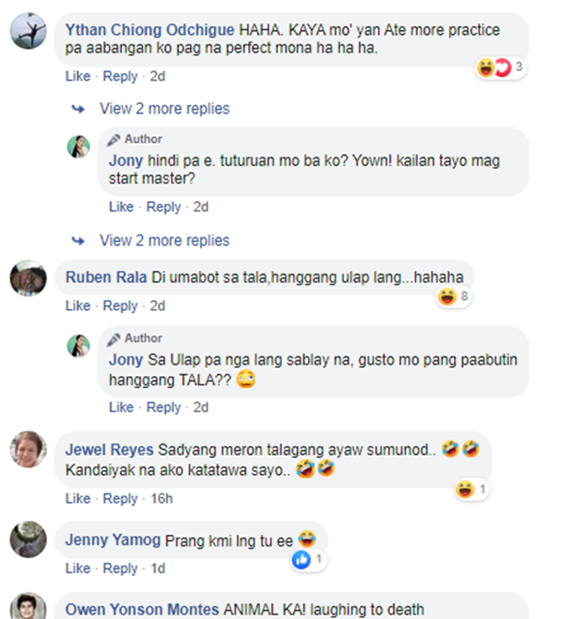This screenshot has height=619, width=565.
Task: Open the haha reaction on Jewel Reyes' comment
Action: (x=465, y=489)
